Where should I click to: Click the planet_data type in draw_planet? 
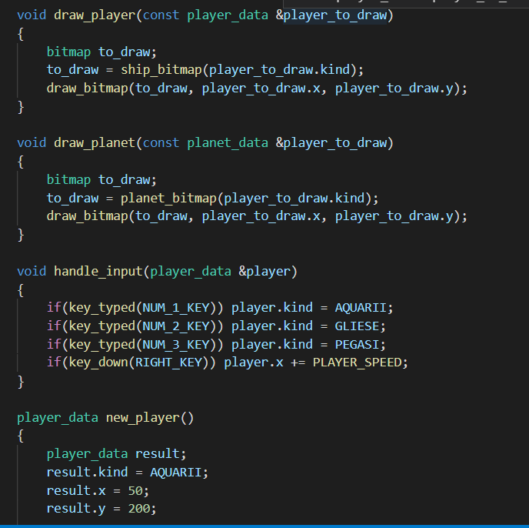[228, 142]
